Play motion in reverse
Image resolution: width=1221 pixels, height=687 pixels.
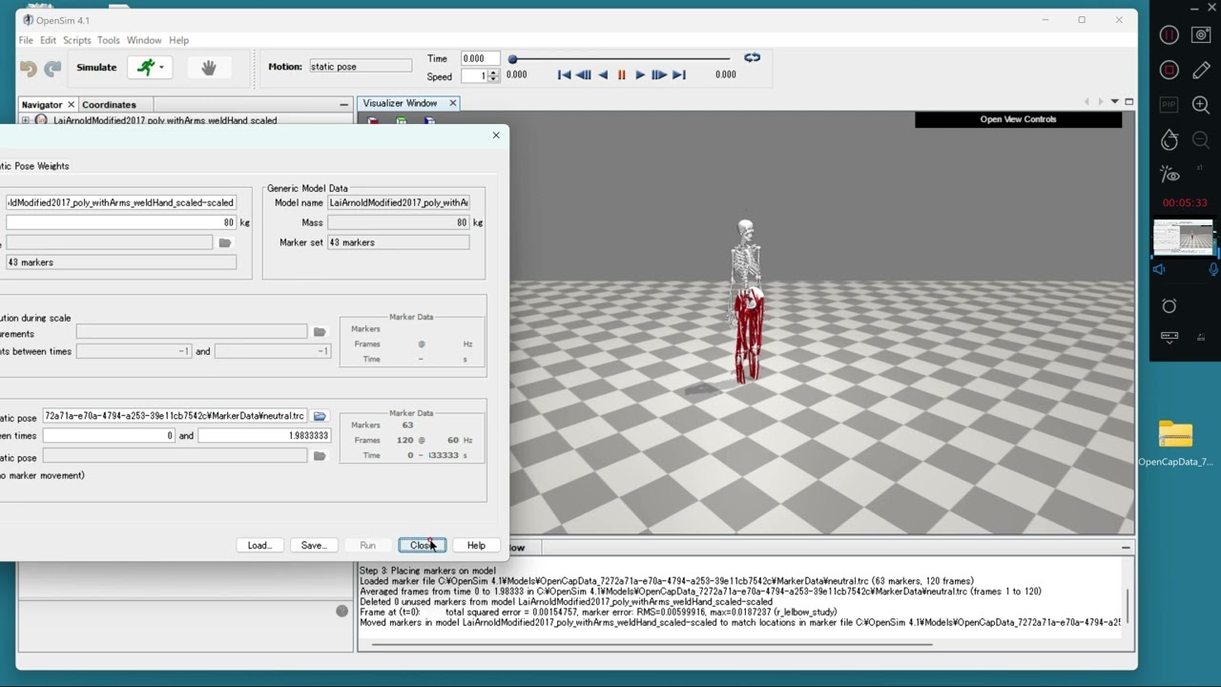603,74
